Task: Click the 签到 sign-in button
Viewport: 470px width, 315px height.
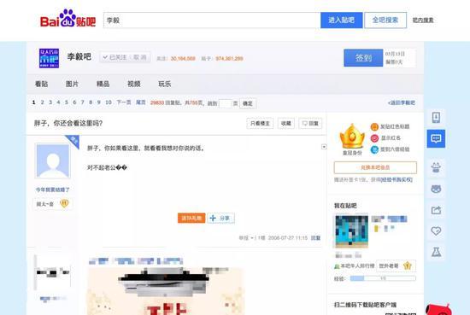Action: 363,58
